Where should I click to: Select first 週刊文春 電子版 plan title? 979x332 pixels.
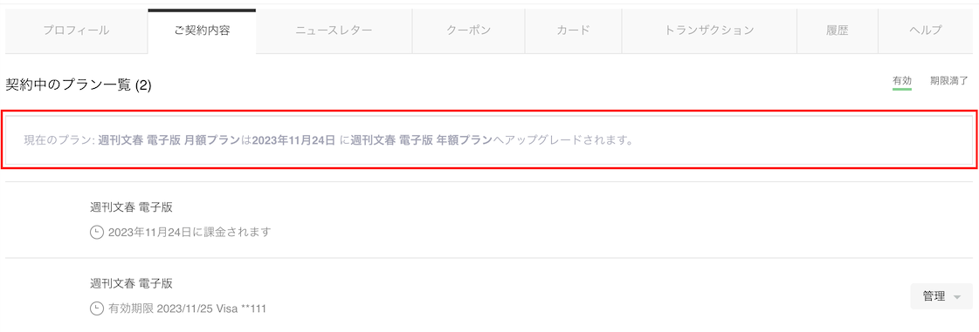131,207
